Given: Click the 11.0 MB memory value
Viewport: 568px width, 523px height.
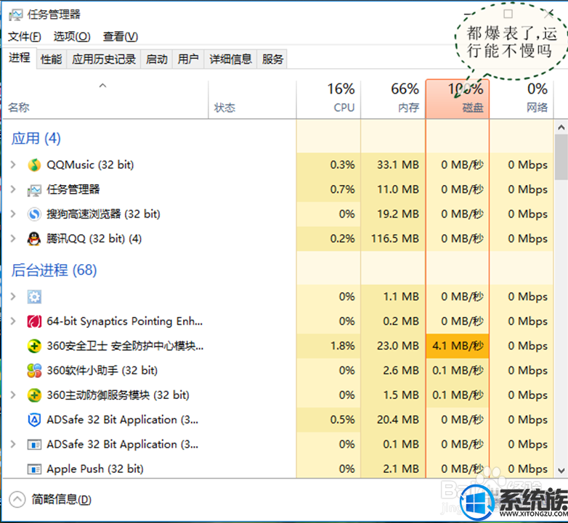Looking at the screenshot, I should tap(398, 189).
